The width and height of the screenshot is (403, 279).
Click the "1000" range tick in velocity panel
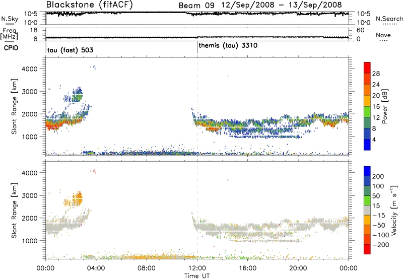tap(29, 241)
